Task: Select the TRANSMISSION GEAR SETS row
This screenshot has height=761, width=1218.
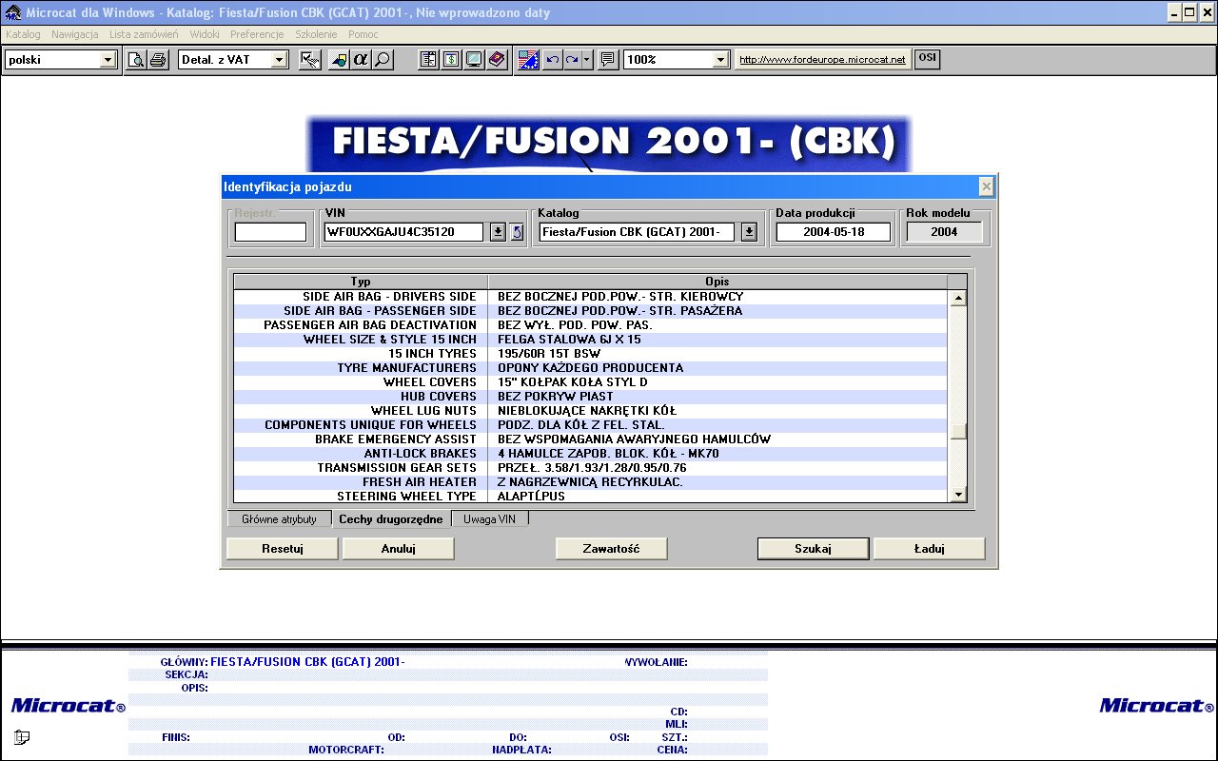Action: (x=591, y=468)
